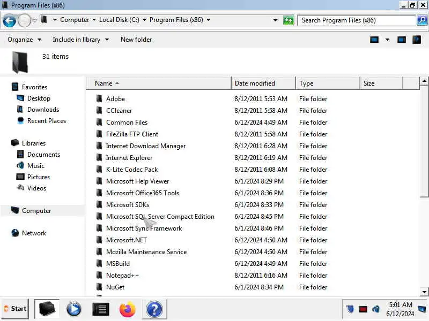Viewport: 429px width, 321px height.
Task: Open Pictures library in navigation pane
Action: point(39,177)
